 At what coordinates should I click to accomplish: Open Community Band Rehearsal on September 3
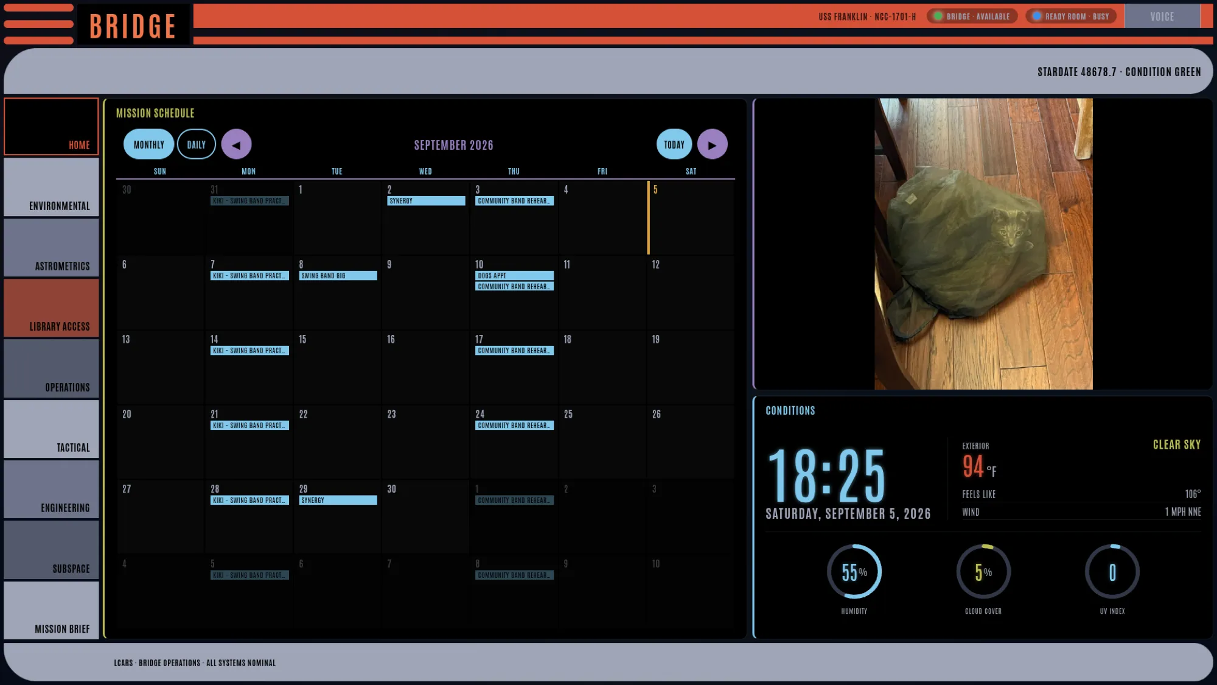514,201
